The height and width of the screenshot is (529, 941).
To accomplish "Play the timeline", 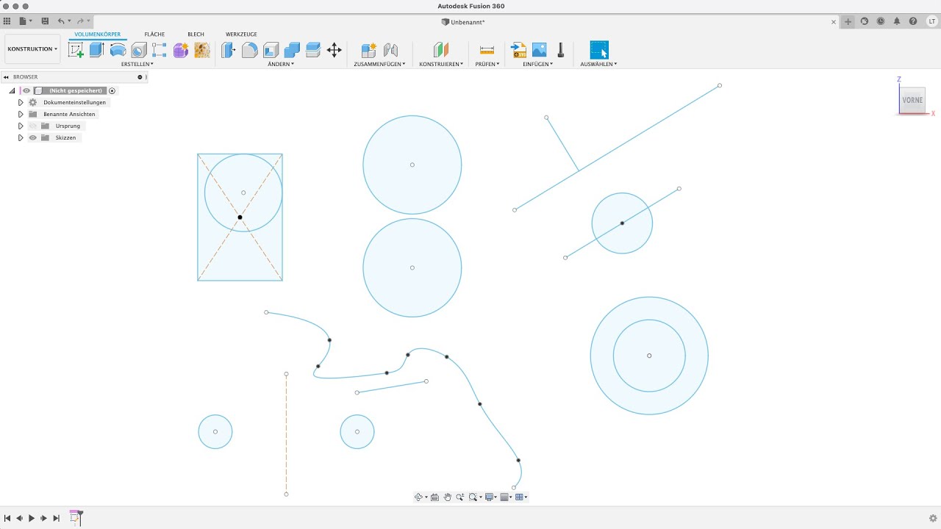I will coord(32,518).
